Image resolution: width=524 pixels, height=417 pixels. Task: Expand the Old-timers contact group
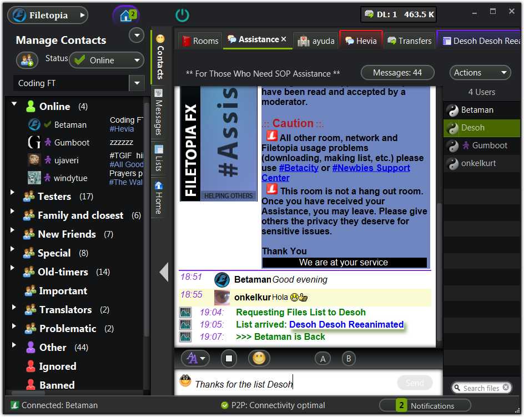point(12,268)
